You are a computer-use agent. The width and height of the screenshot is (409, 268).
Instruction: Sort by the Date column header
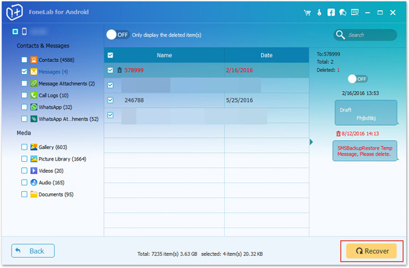(267, 55)
